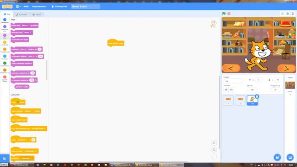Select the orange Управление category circle
The image size is (297, 167).
click(5, 49)
